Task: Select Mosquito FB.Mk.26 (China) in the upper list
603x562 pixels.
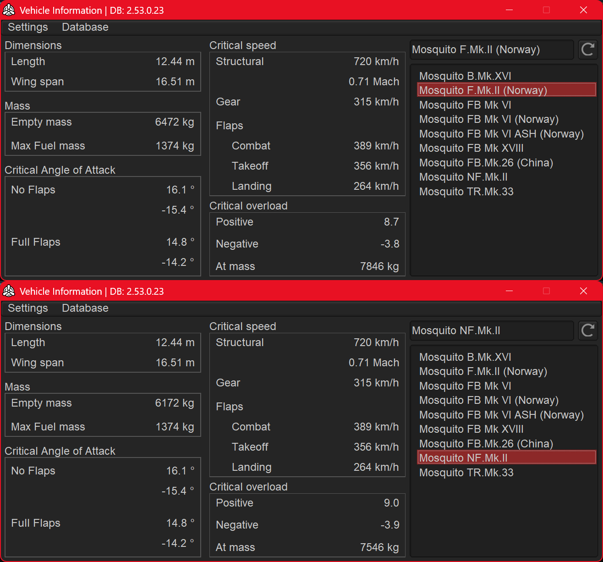Action: point(507,163)
